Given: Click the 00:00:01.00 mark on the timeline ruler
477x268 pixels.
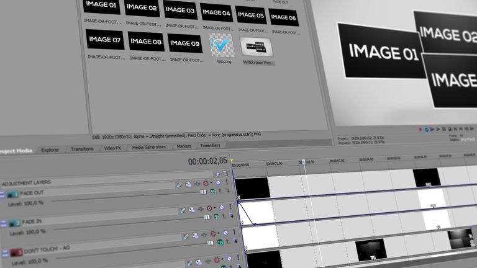Looking at the screenshot, I should 274,164.
